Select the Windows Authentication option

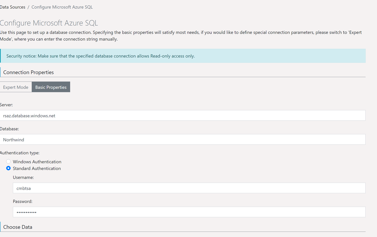tap(8, 161)
